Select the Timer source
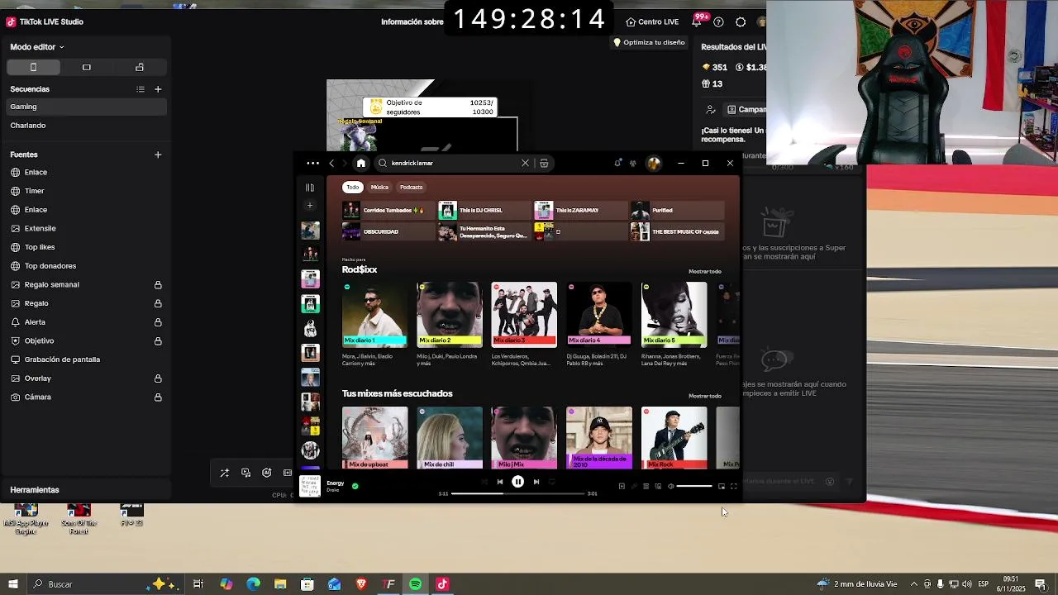This screenshot has width=1058, height=595. tap(86, 191)
